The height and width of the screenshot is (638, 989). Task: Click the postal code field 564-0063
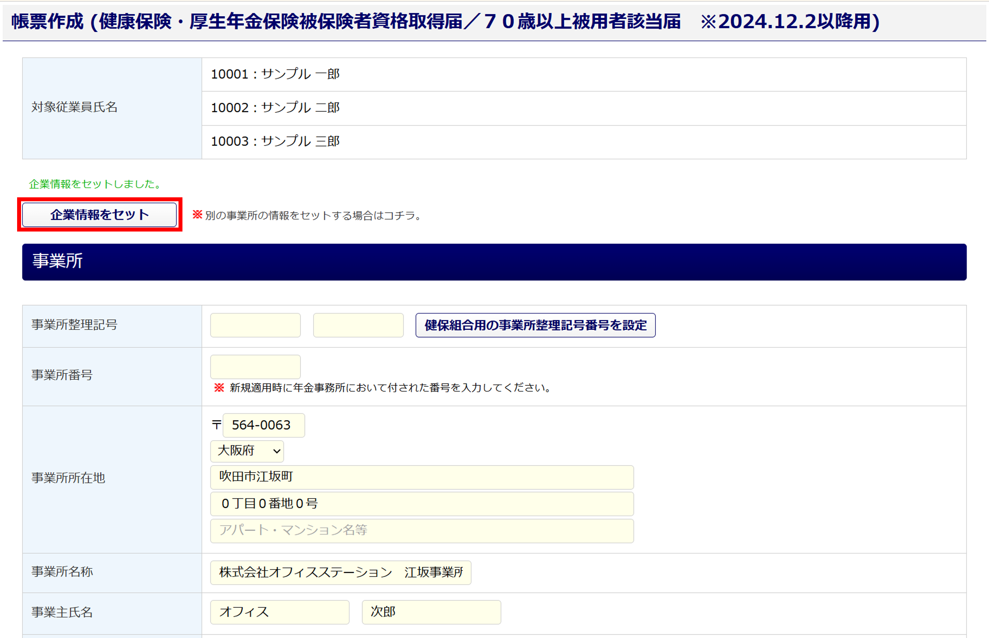click(264, 425)
